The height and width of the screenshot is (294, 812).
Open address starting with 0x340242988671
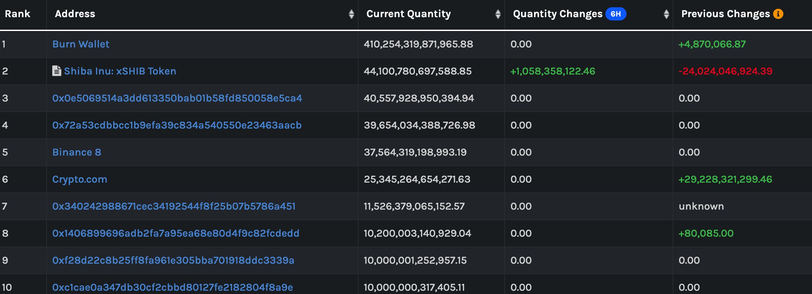(174, 206)
